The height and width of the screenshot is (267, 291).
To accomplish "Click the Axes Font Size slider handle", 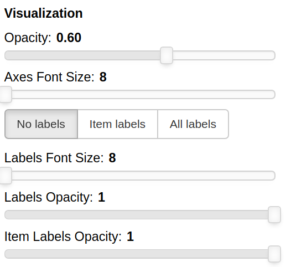I will (6, 94).
